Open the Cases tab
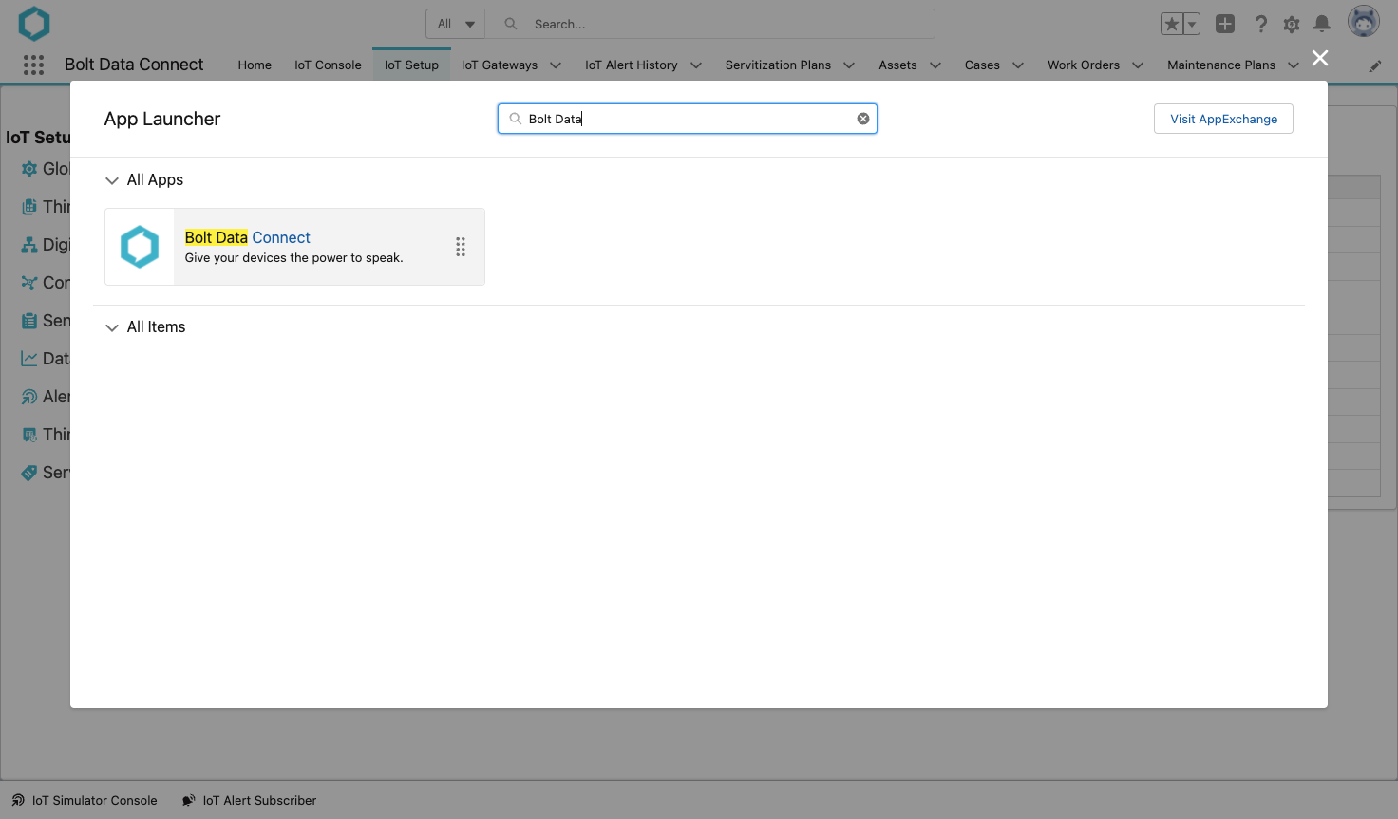 pyautogui.click(x=982, y=65)
